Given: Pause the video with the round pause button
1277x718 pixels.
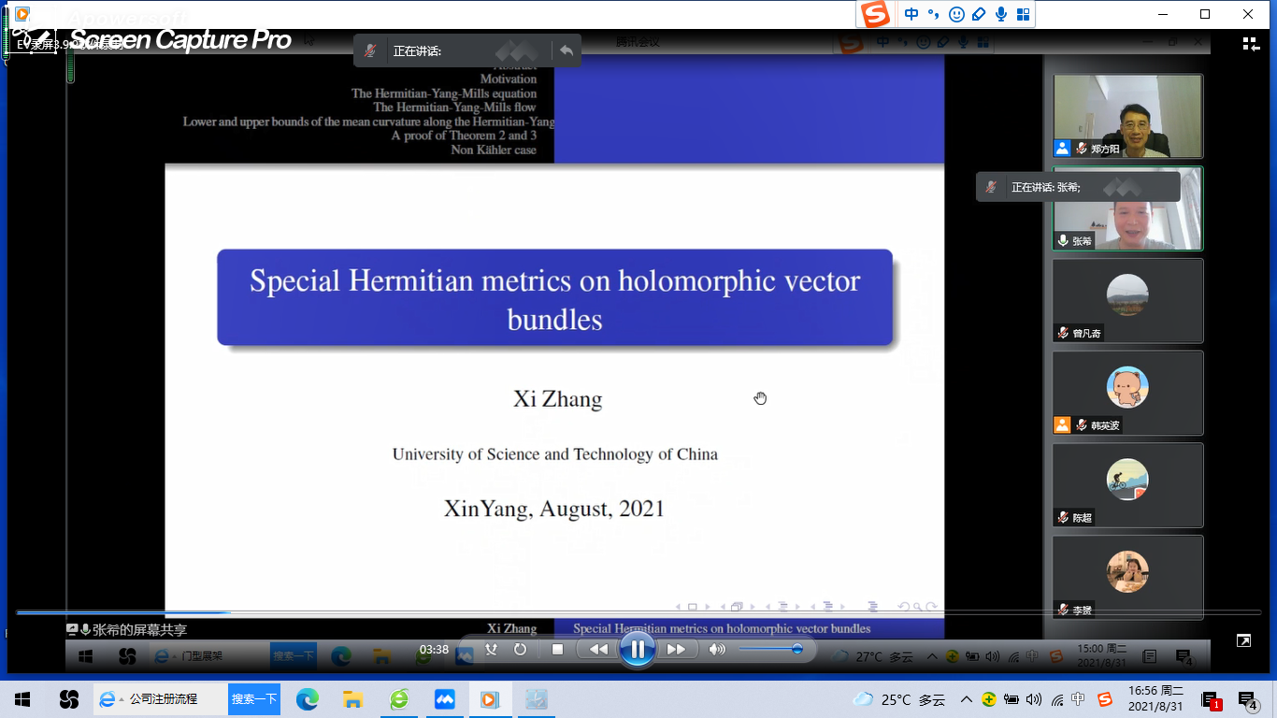Looking at the screenshot, I should coord(637,649).
